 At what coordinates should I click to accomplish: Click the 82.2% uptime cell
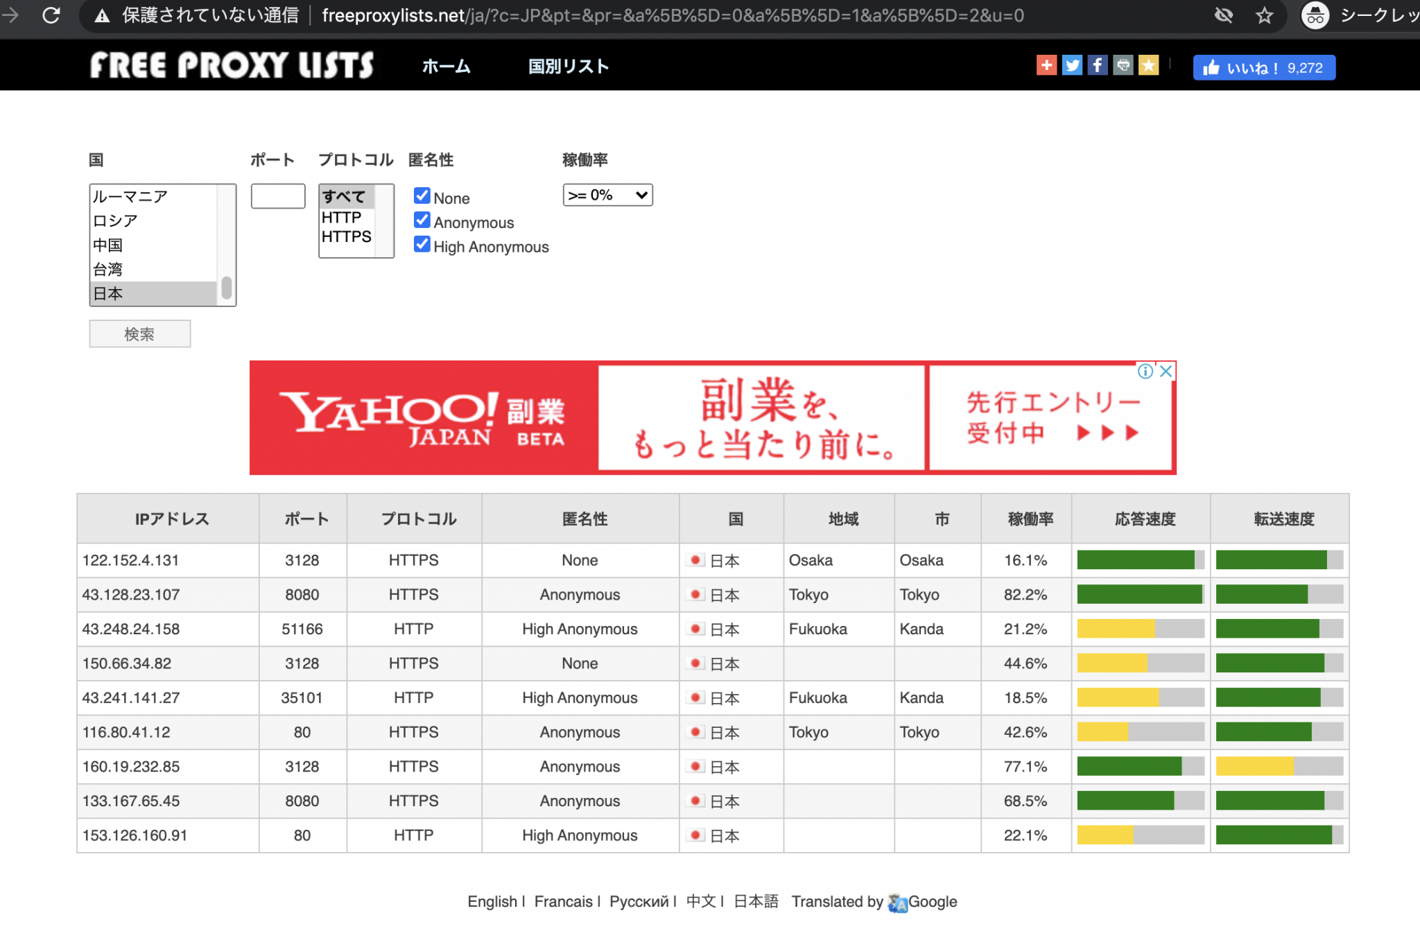1026,595
